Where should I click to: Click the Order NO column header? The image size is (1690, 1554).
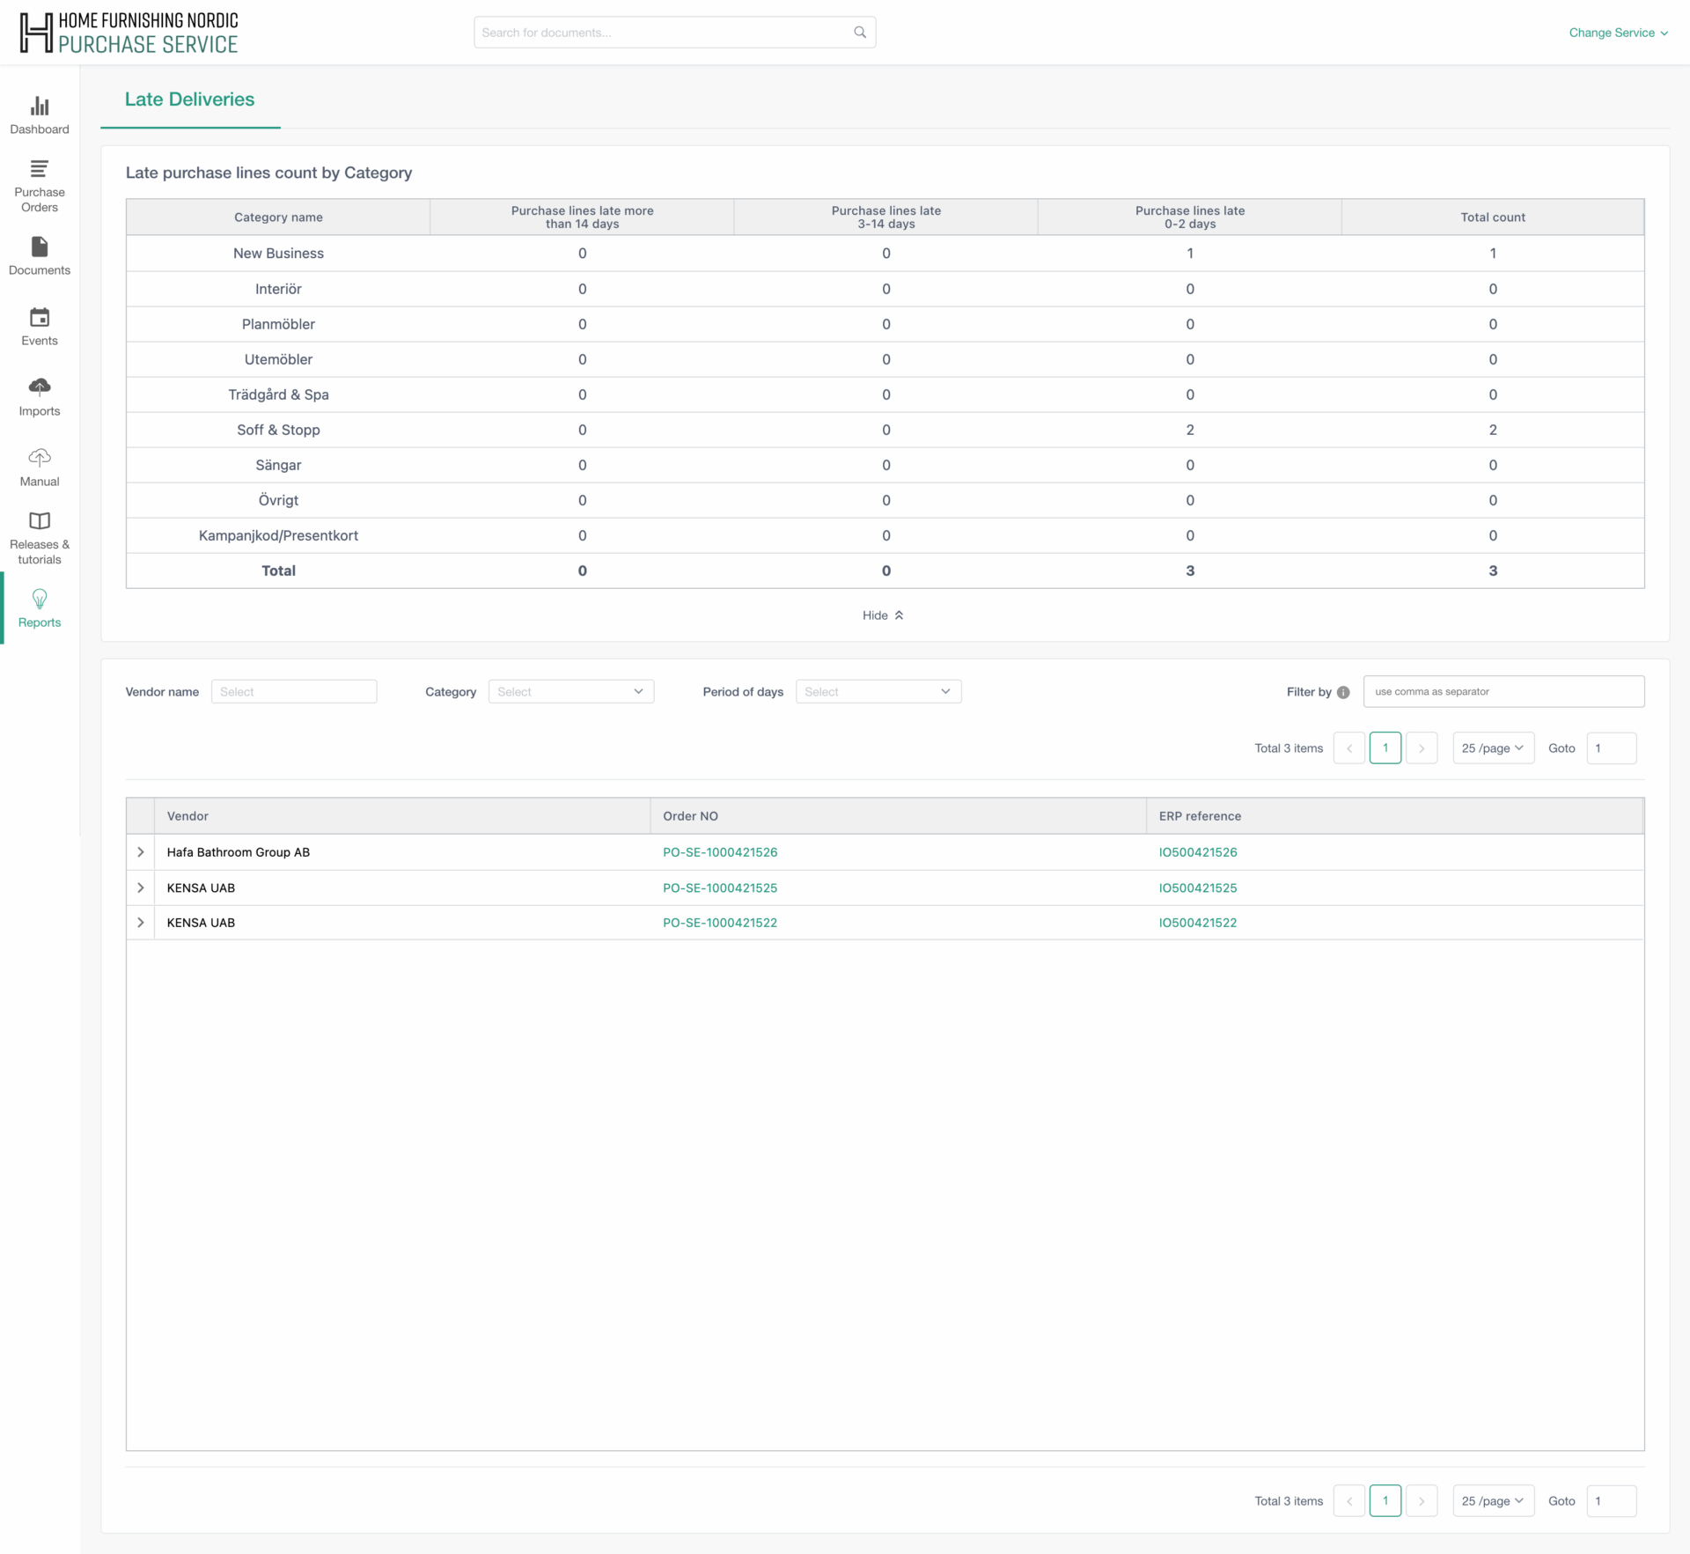(899, 816)
